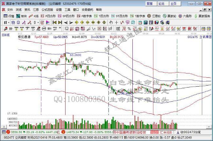Click the red fan lines icon

[x=72, y=29]
